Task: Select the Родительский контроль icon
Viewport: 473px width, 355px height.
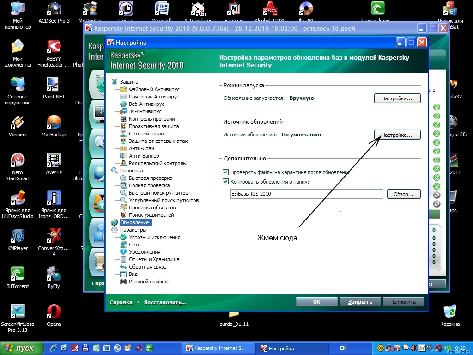Action: point(123,163)
